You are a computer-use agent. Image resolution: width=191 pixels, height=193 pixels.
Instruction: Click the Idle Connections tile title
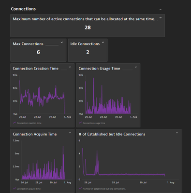pos(85,44)
